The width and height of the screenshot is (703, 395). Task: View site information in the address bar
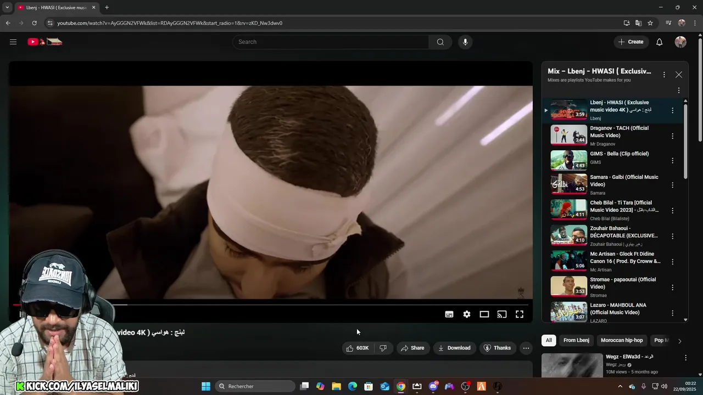coord(50,23)
